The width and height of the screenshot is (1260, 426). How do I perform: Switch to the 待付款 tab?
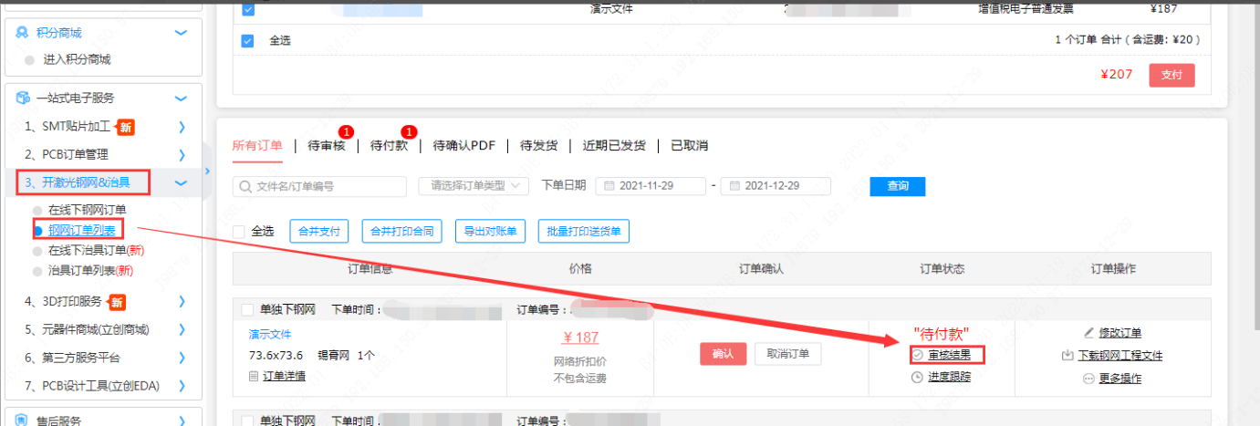[x=389, y=146]
